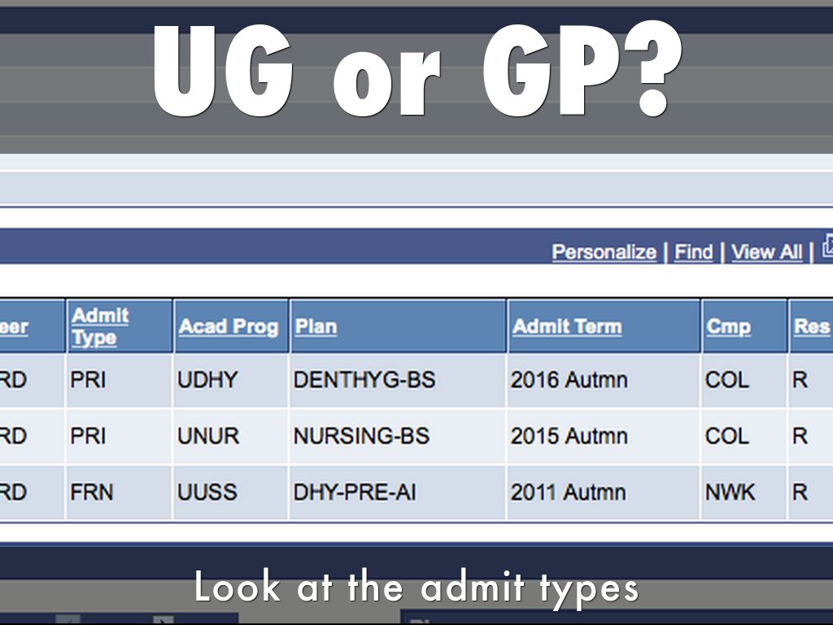Click the Plan column header

click(x=316, y=326)
